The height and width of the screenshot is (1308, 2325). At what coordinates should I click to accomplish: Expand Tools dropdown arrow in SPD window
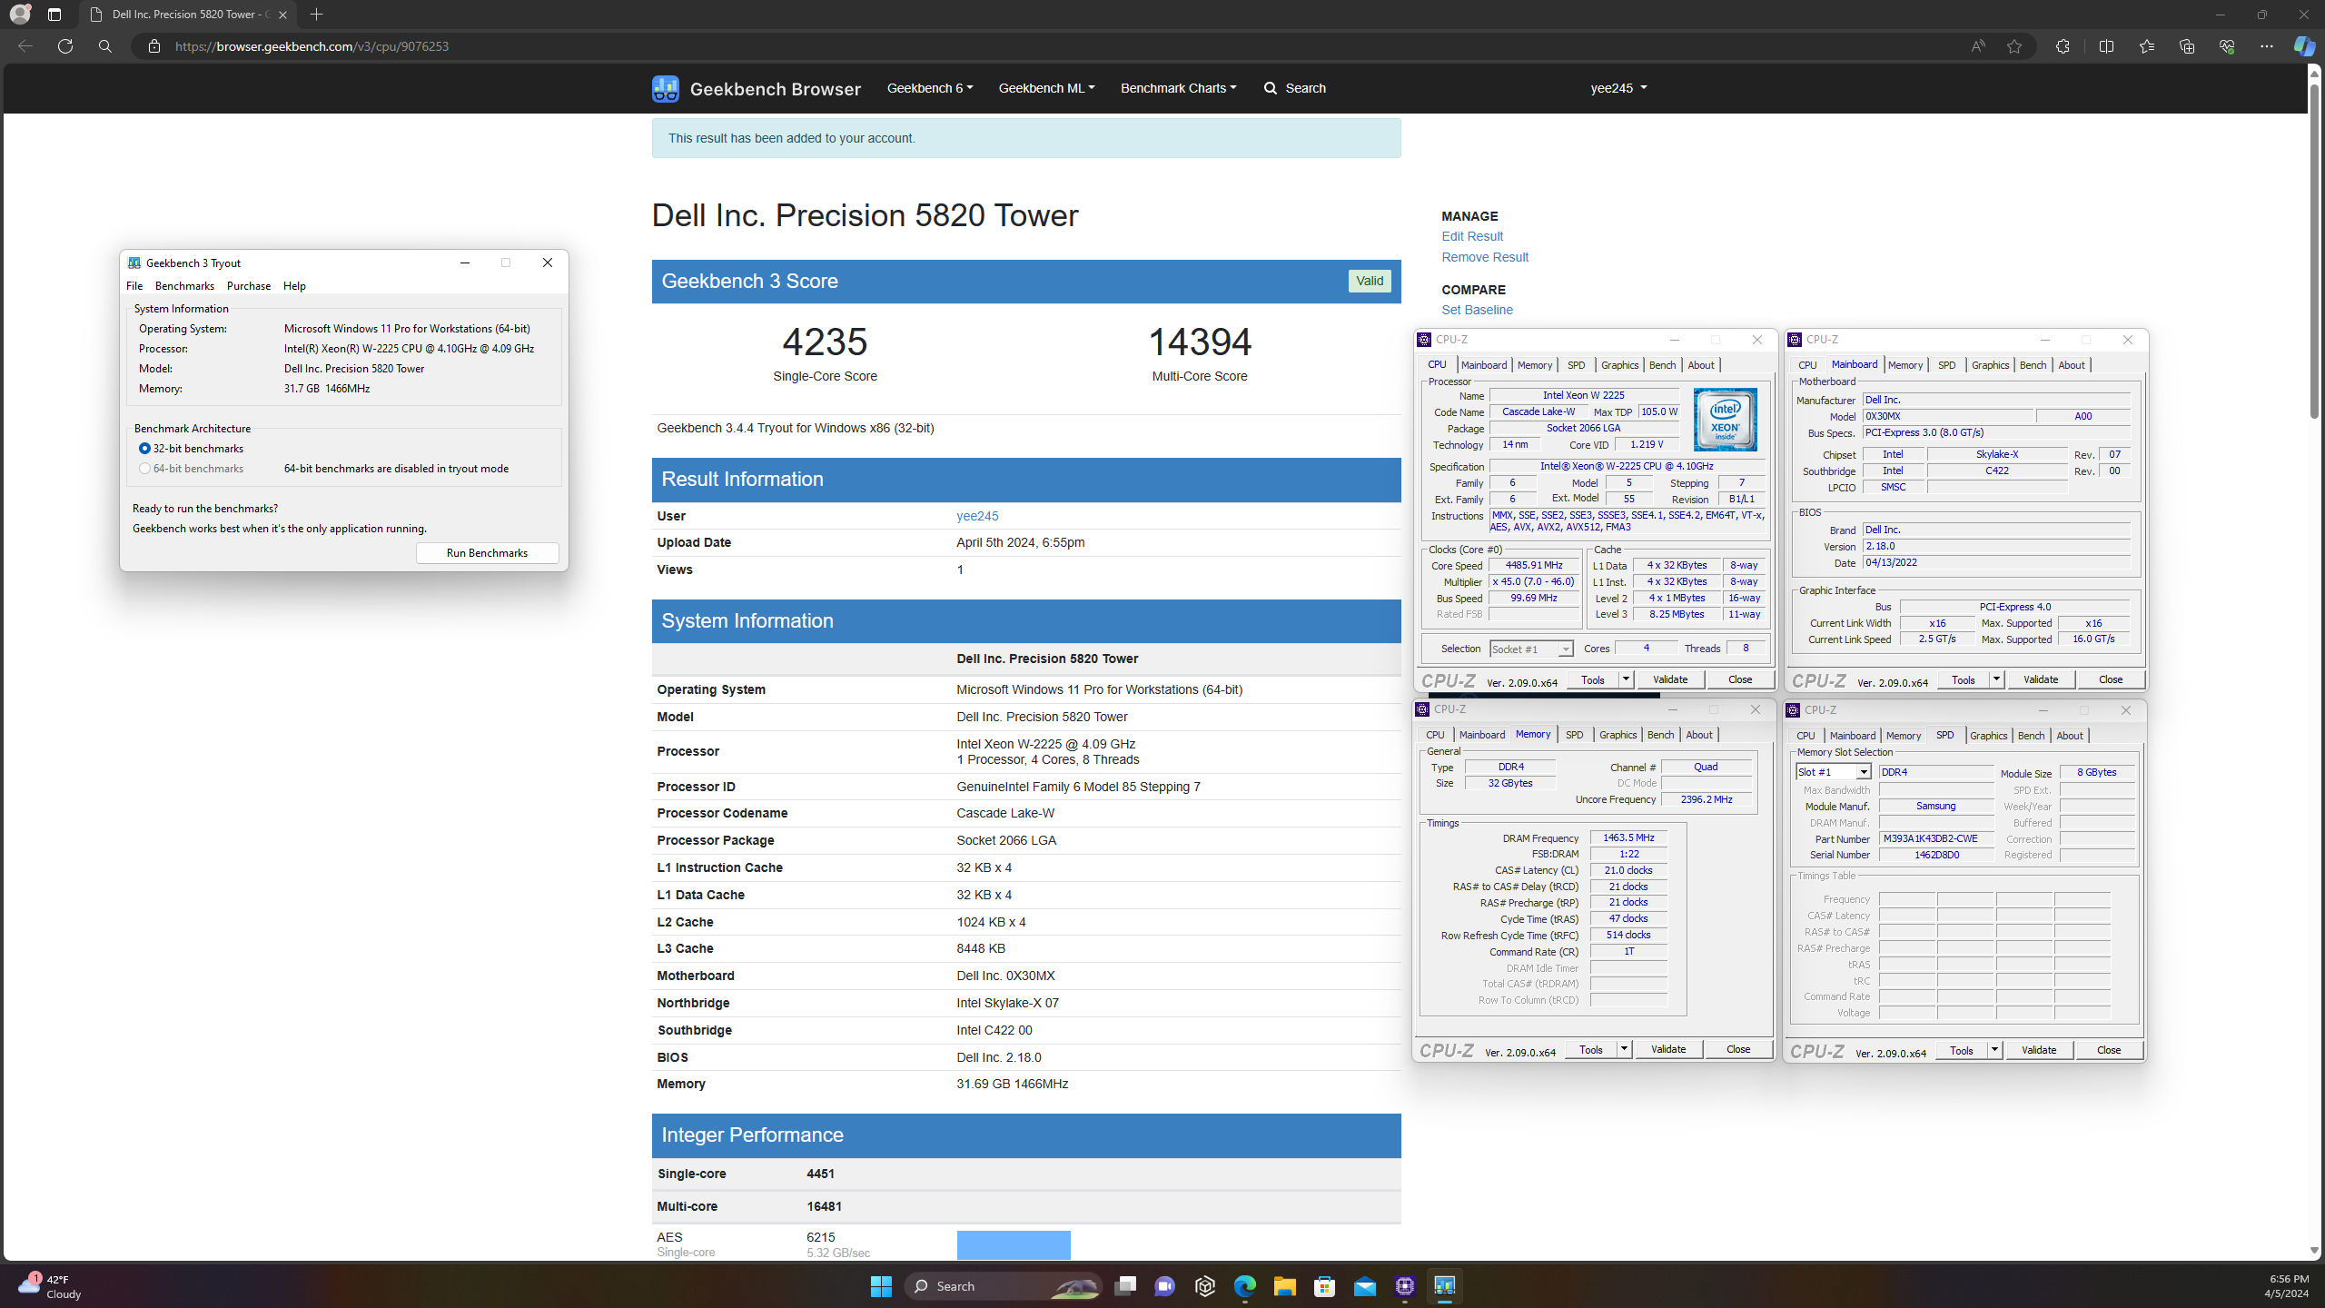[x=1994, y=1050]
